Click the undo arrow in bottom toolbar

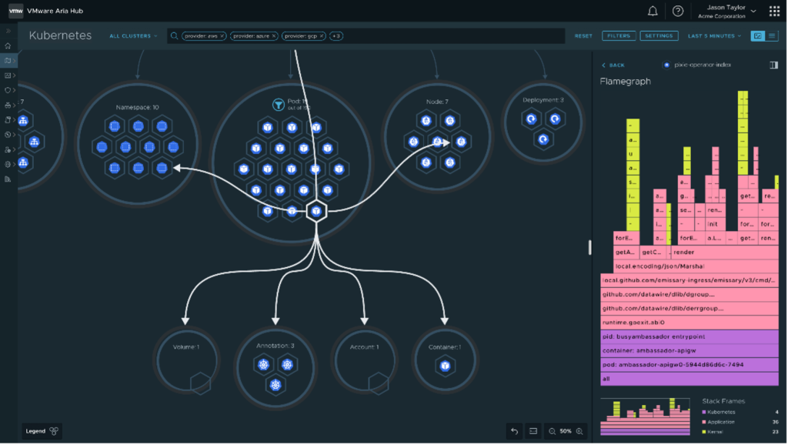coord(515,431)
